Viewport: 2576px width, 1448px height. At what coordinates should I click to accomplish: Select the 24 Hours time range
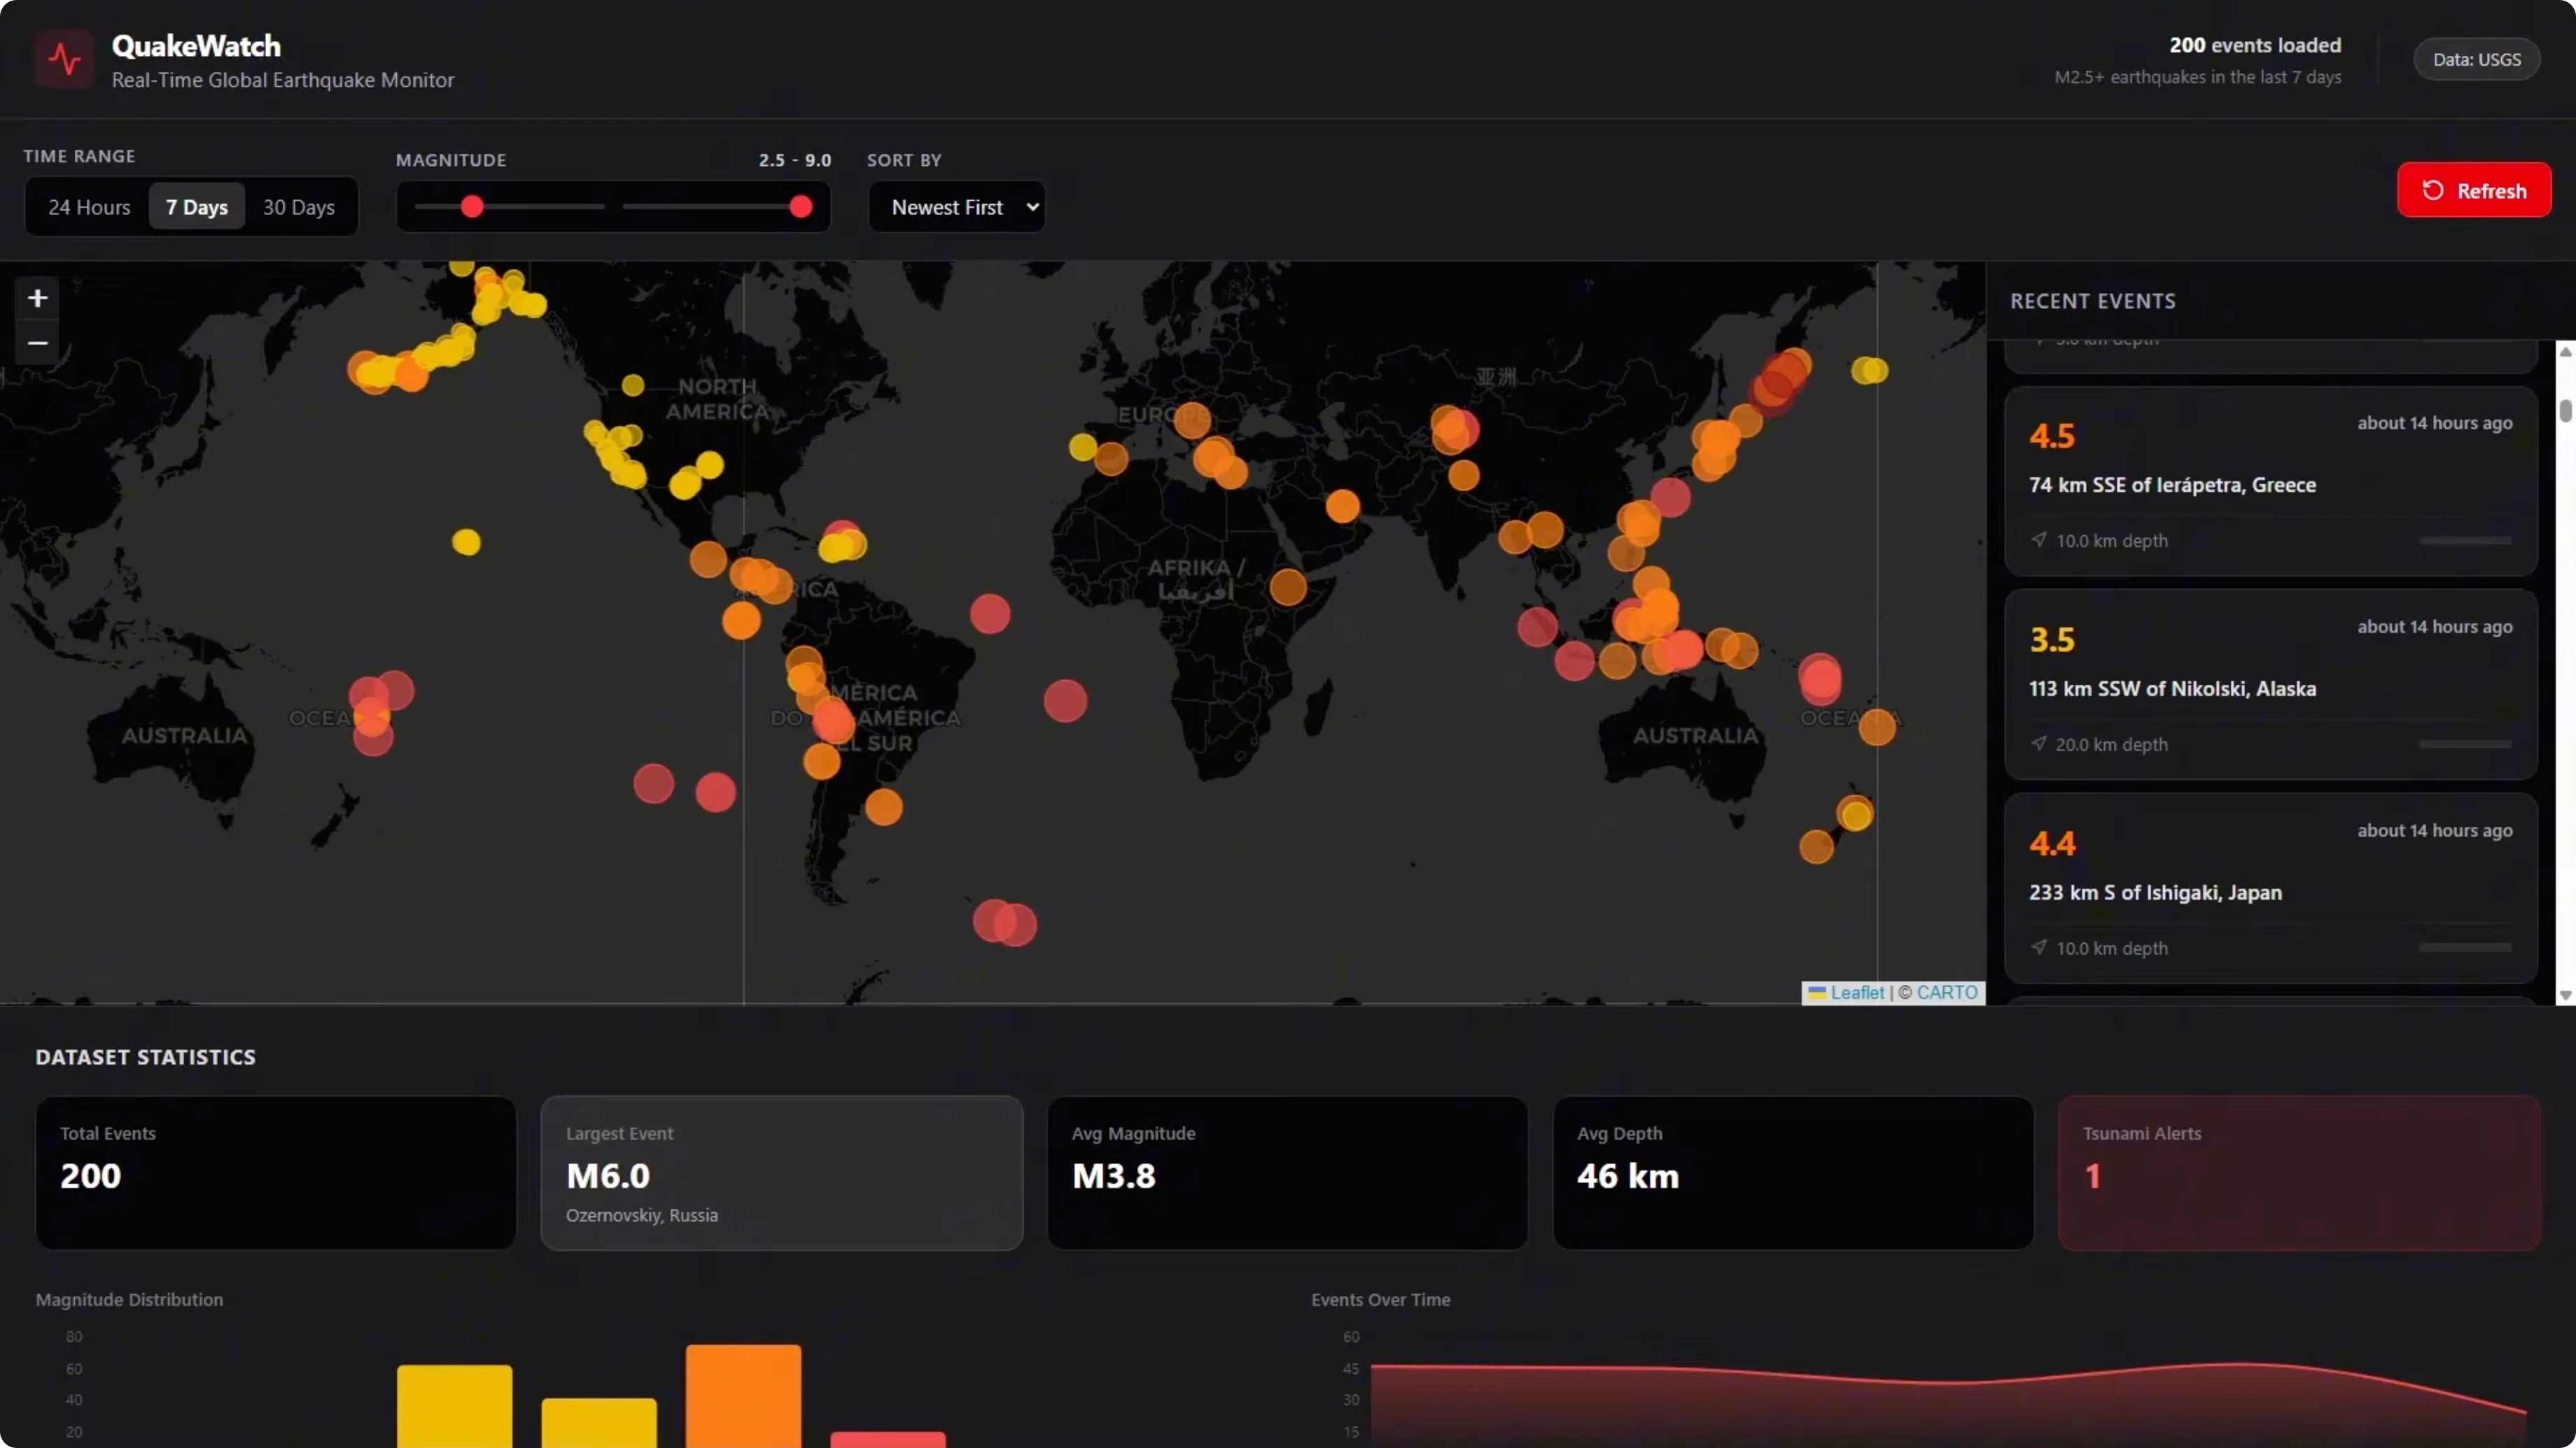click(89, 207)
